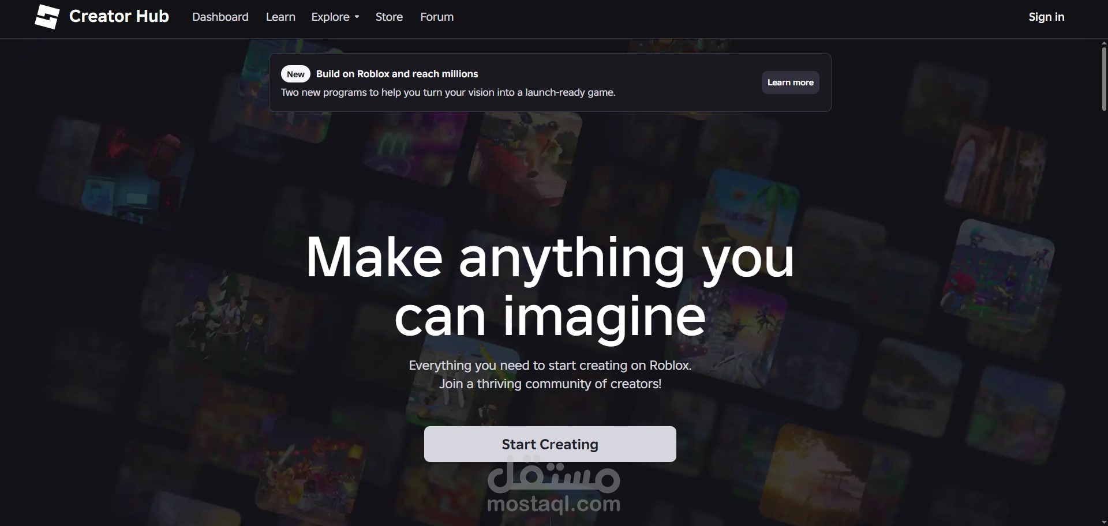Open the Learn navigation item
Viewport: 1108px width, 526px height.
pyautogui.click(x=280, y=17)
